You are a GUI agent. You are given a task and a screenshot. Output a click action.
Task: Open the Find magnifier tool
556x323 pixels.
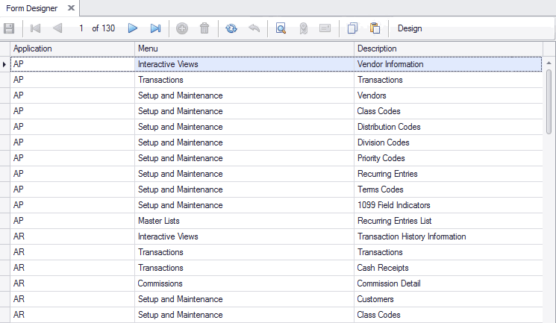pyautogui.click(x=281, y=28)
